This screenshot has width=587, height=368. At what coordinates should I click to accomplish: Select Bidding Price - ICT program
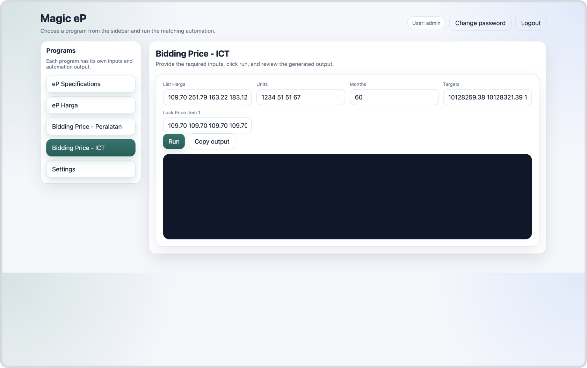tap(90, 148)
